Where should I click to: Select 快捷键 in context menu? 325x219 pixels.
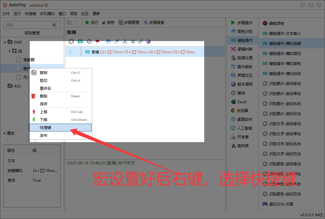coord(60,128)
